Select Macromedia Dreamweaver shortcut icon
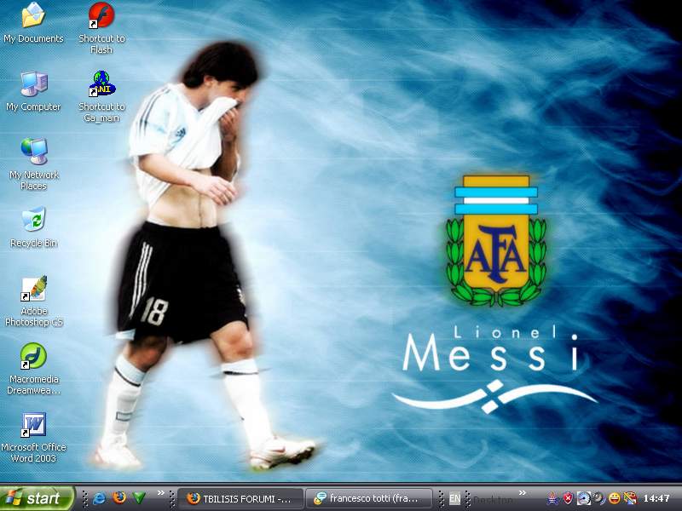 tap(33, 369)
